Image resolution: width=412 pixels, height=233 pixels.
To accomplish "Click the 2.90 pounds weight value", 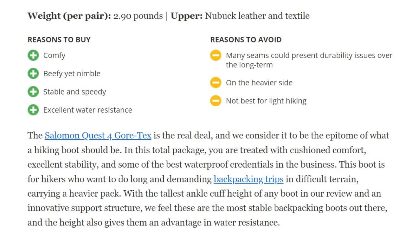I will [138, 16].
